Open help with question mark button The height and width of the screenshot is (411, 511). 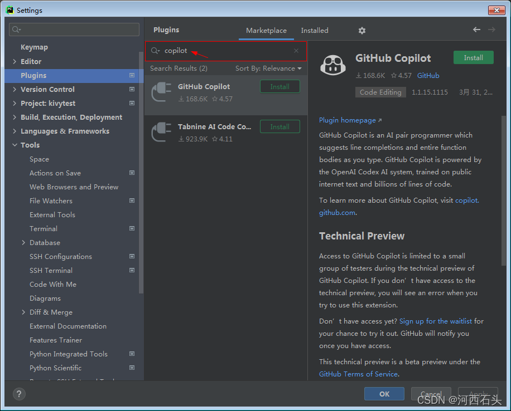coord(19,394)
